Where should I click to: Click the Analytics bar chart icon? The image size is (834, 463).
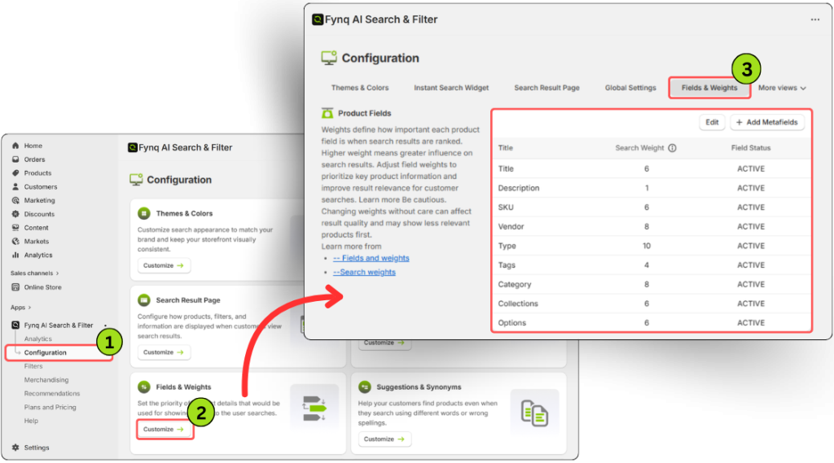[15, 256]
